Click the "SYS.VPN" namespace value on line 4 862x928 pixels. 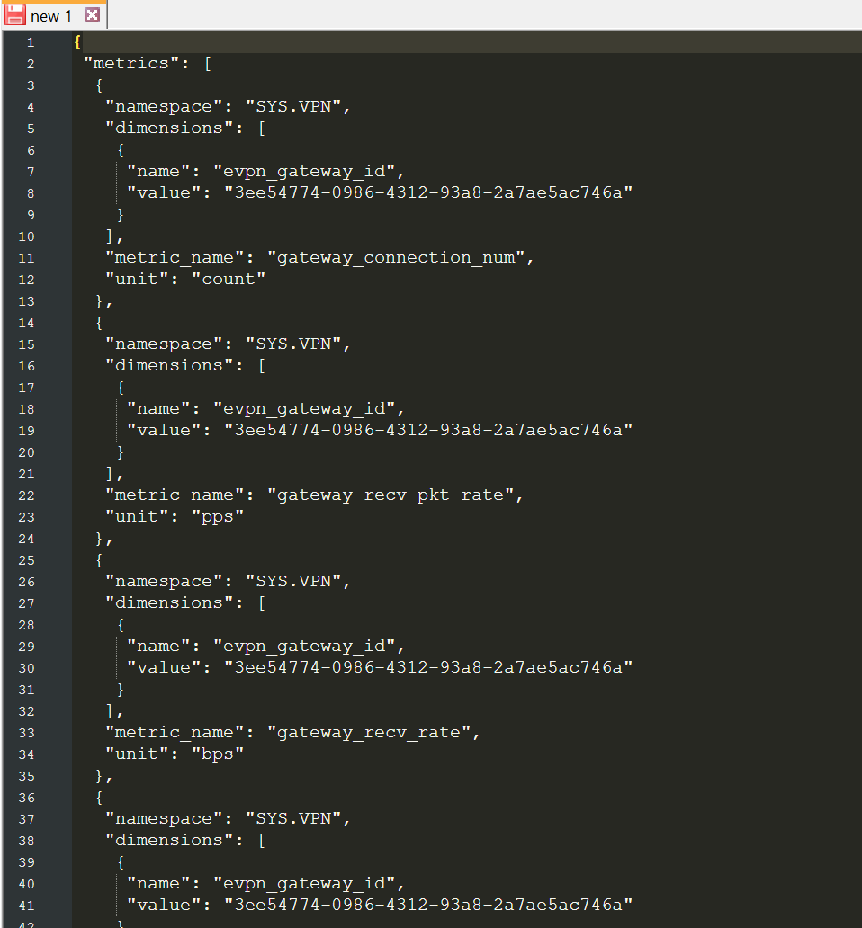pos(297,107)
